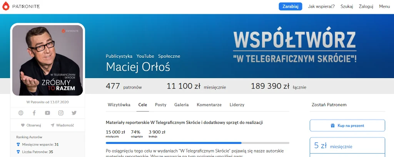Switch to the Wizytówka tab

pyautogui.click(x=119, y=105)
